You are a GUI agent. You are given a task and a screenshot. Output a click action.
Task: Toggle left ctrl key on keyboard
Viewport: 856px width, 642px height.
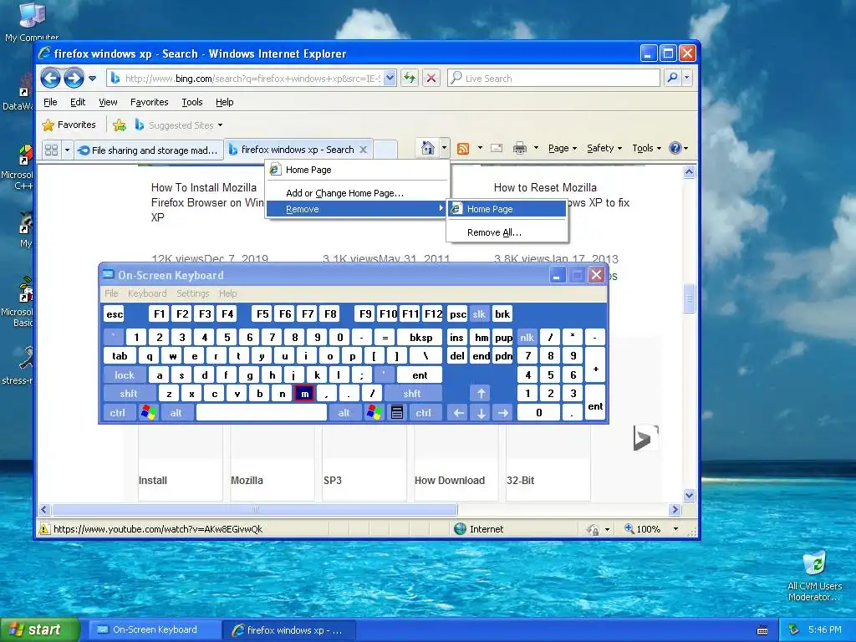[x=117, y=413]
